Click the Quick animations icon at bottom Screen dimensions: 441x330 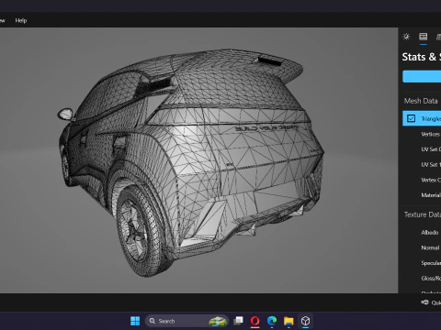point(424,302)
